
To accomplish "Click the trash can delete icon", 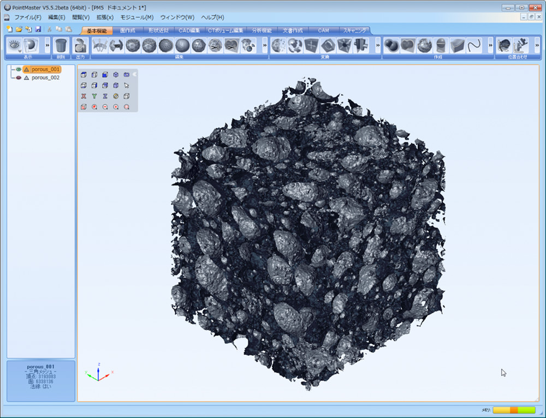I will point(61,45).
